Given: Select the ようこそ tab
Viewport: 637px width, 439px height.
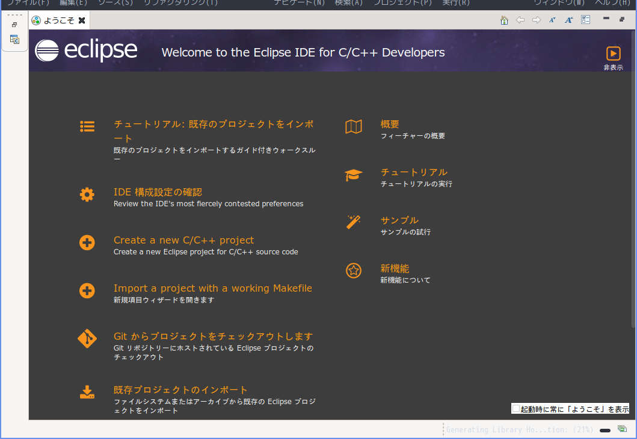Looking at the screenshot, I should 59,20.
